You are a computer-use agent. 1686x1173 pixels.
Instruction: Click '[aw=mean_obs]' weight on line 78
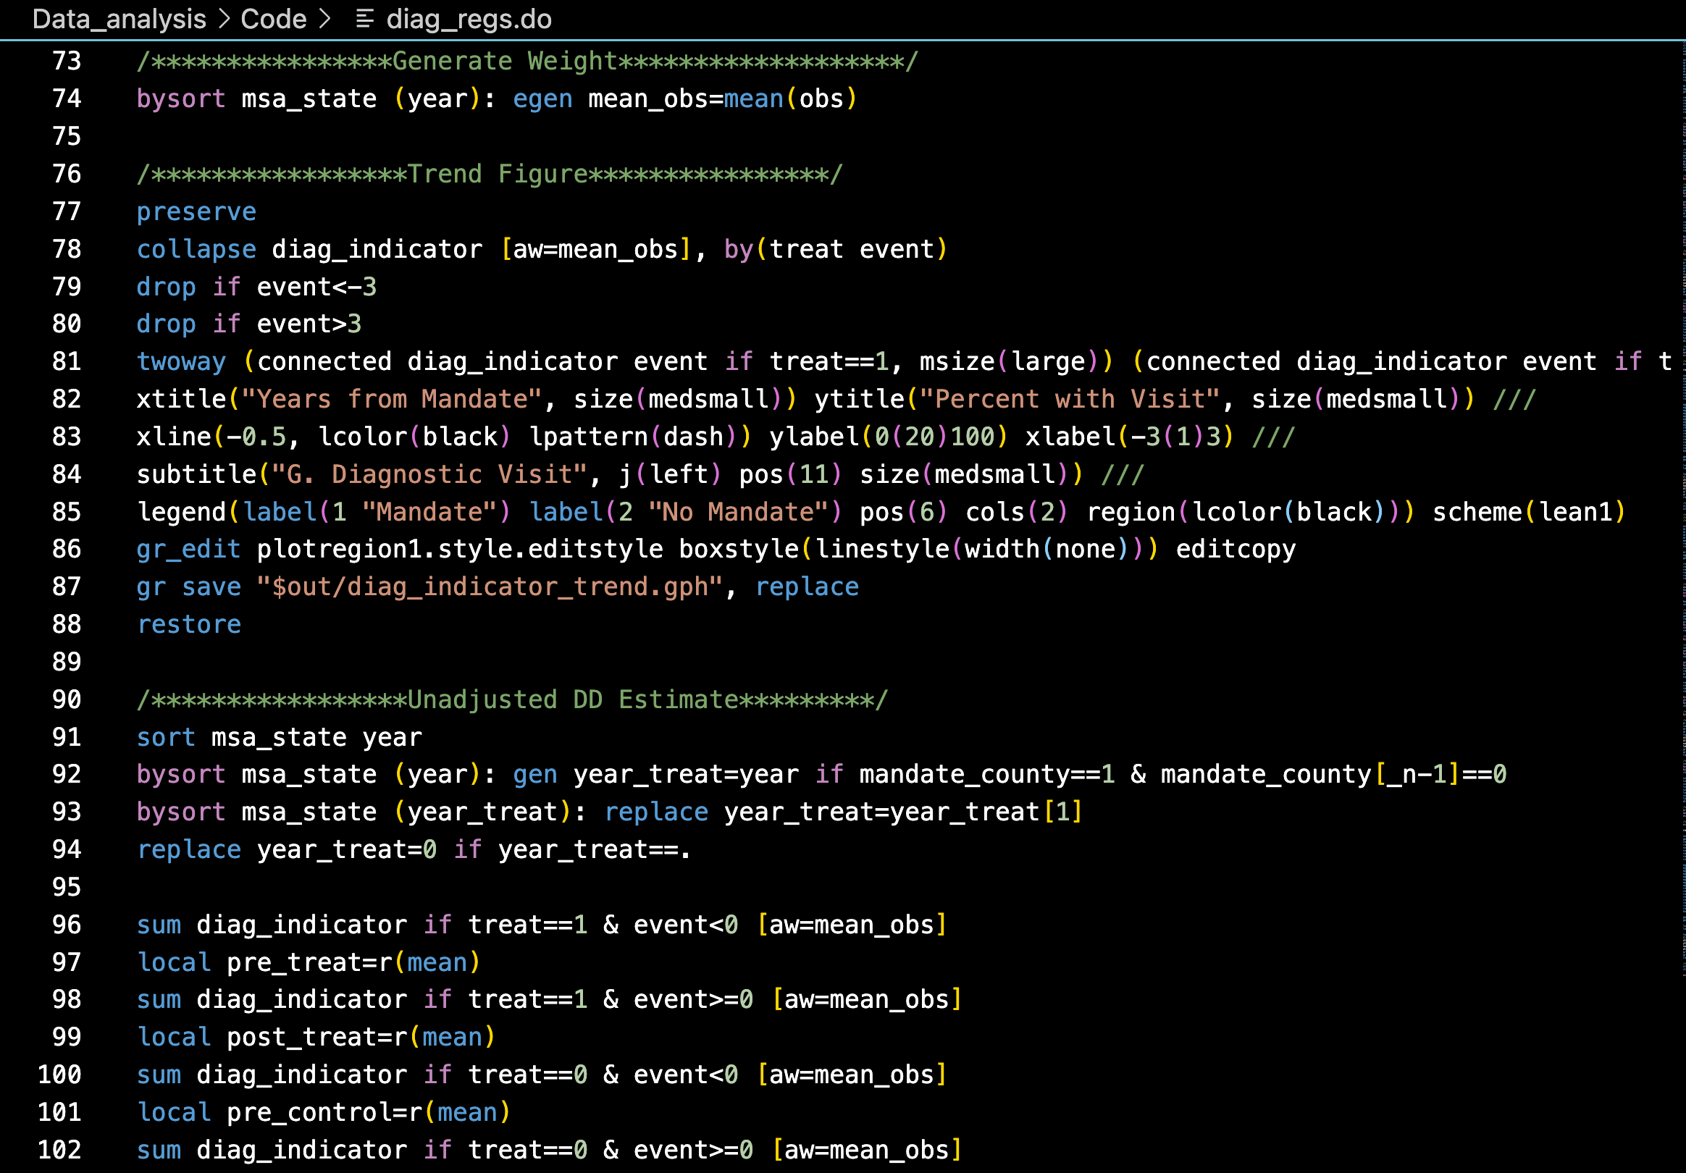(595, 249)
